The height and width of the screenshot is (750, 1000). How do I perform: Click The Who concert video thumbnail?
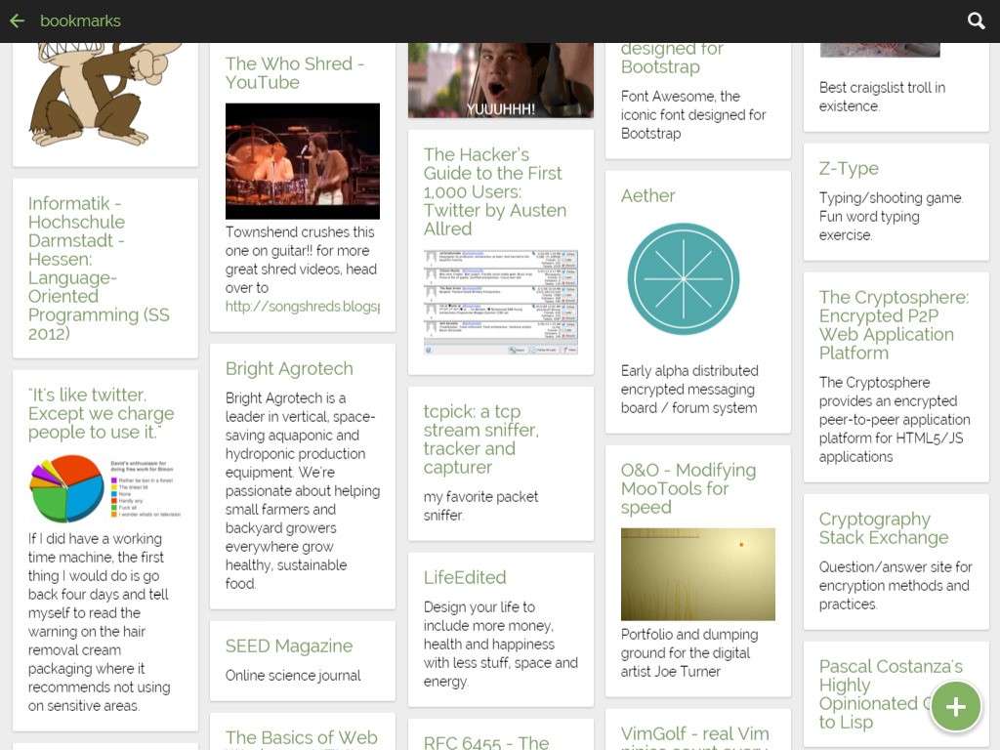[x=303, y=161]
